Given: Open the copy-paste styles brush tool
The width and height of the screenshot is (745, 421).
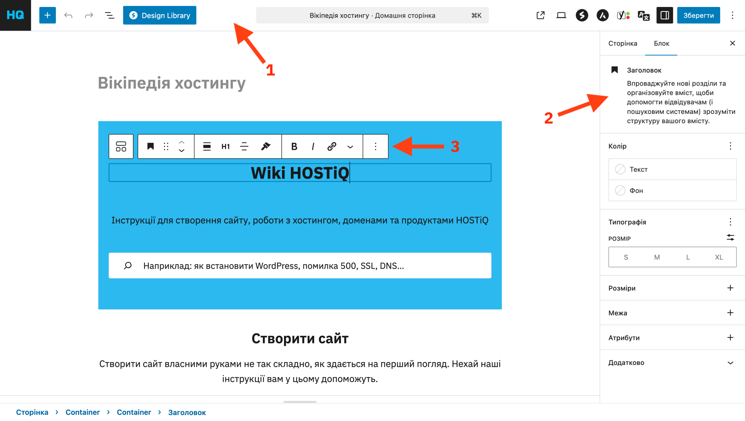Looking at the screenshot, I should 266,146.
